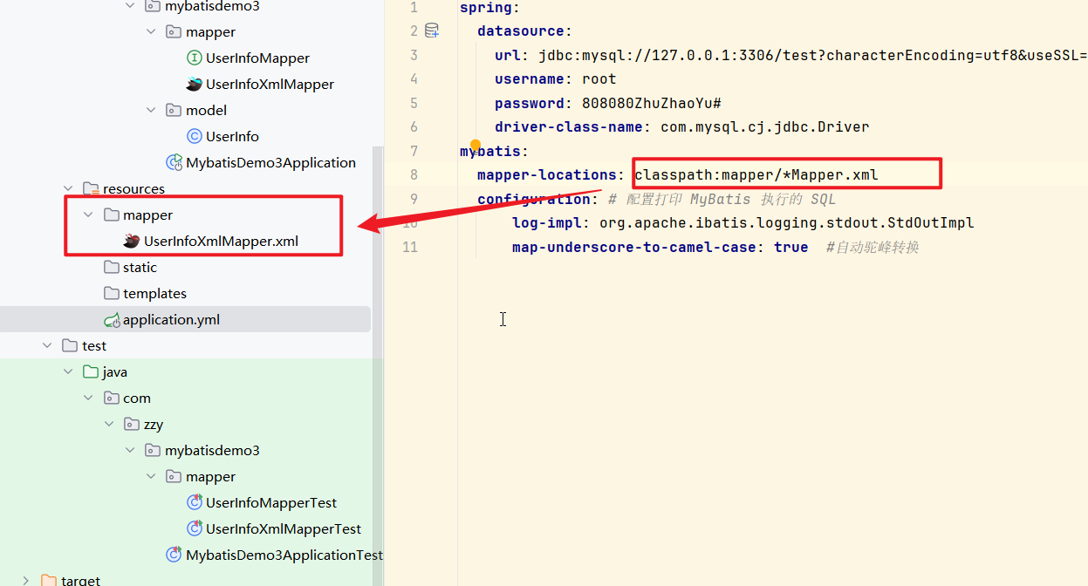Click the 'map-underscore-to-camel-case' key

click(633, 248)
